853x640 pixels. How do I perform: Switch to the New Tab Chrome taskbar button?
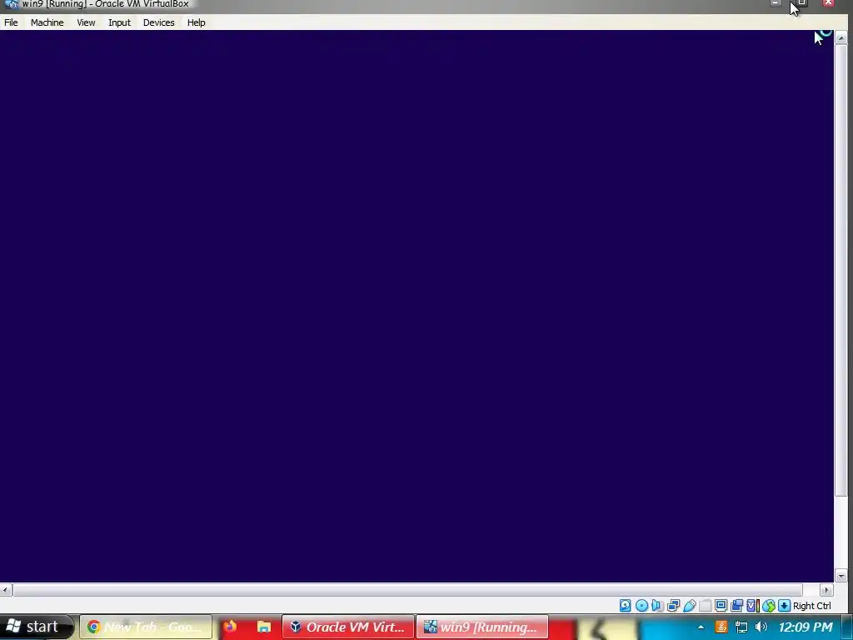tap(146, 627)
